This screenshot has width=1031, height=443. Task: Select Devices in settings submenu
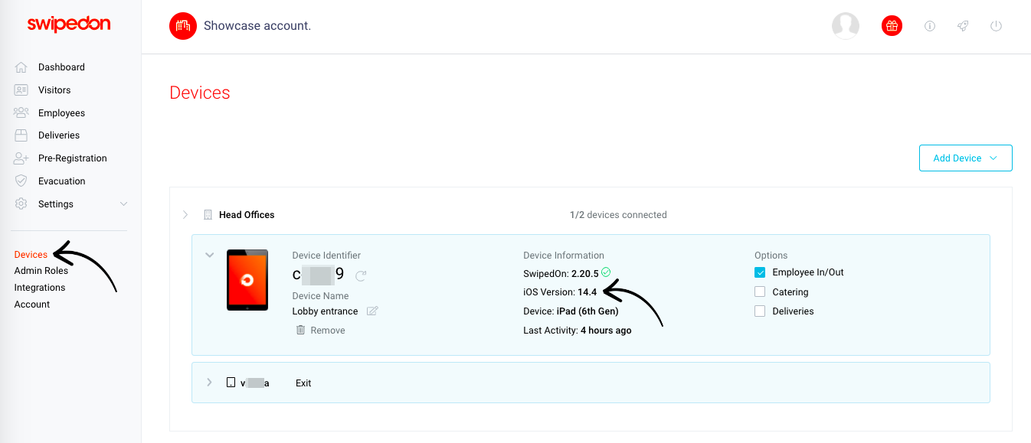(x=31, y=255)
